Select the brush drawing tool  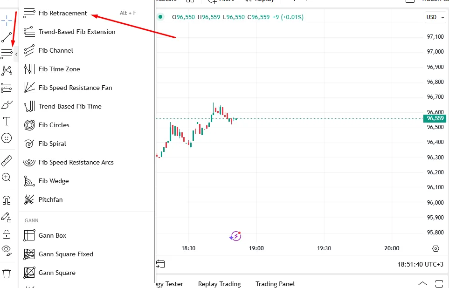pyautogui.click(x=7, y=104)
